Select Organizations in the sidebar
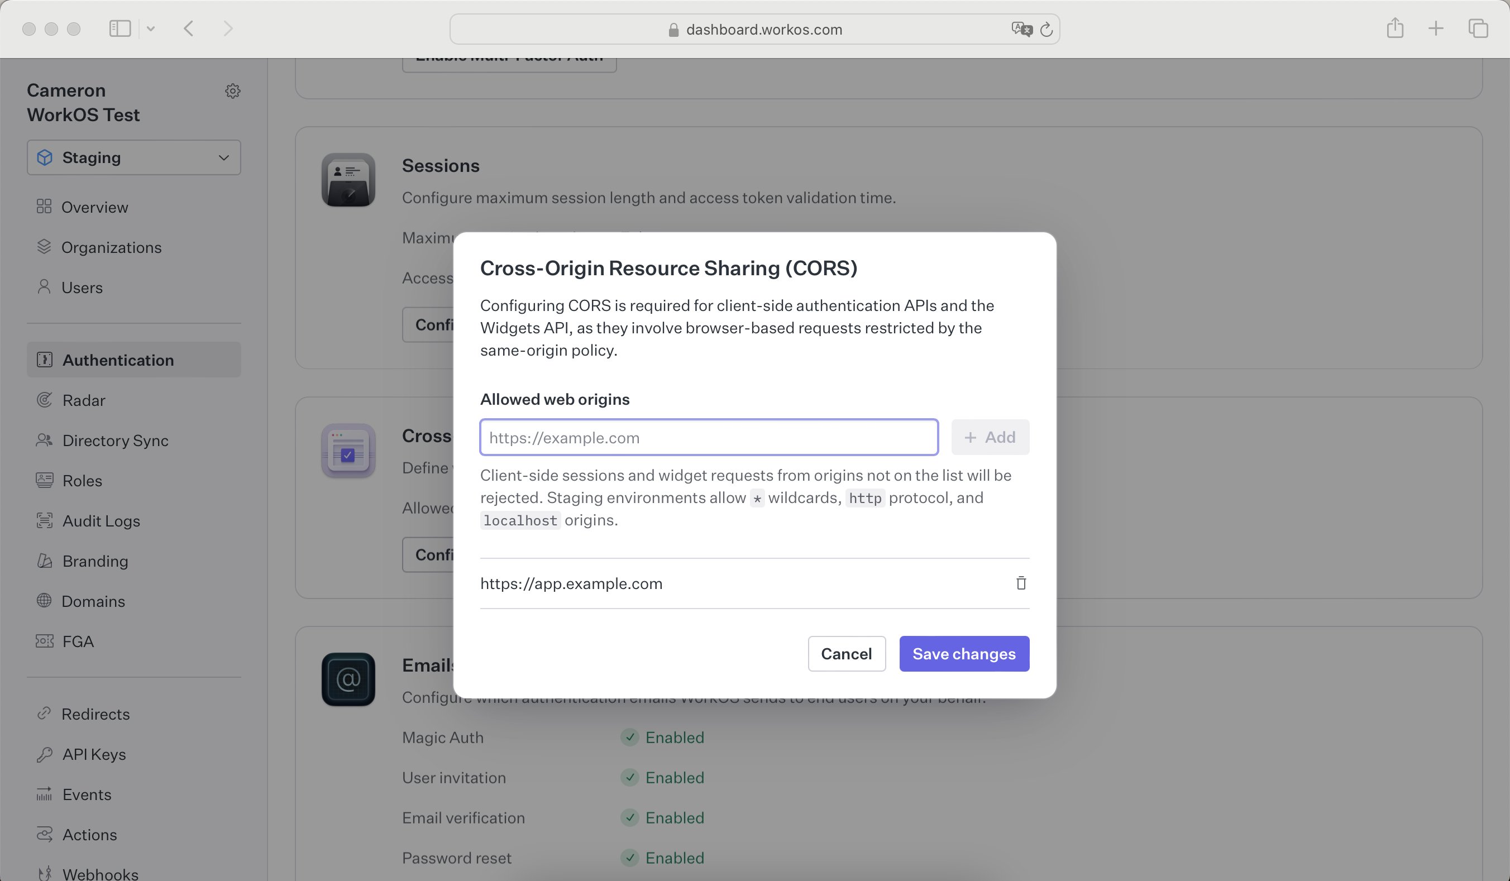Viewport: 1510px width, 881px height. (x=112, y=247)
